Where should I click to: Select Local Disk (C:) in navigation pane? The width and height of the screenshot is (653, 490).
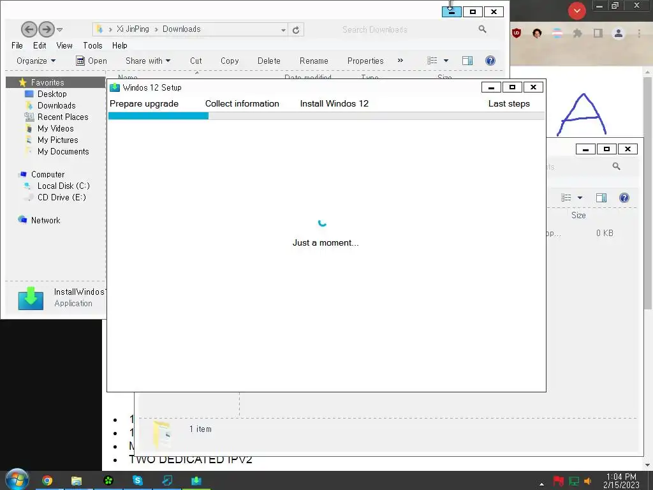pyautogui.click(x=63, y=186)
